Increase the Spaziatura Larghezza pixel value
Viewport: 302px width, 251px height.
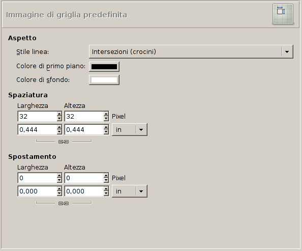point(59,114)
